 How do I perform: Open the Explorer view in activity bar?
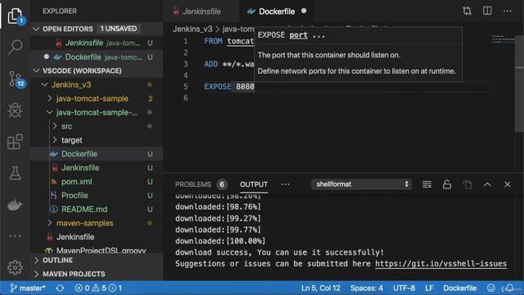click(15, 16)
